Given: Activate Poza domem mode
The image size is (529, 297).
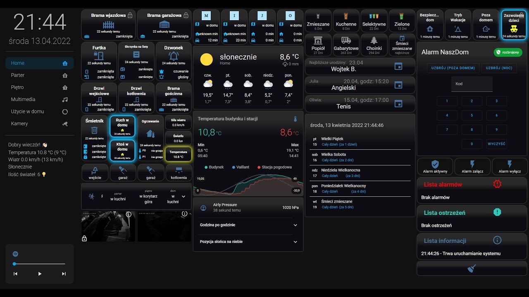Looking at the screenshot, I should tap(486, 25).
